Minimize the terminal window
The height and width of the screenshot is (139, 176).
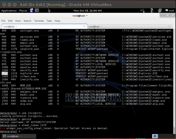(162, 16)
